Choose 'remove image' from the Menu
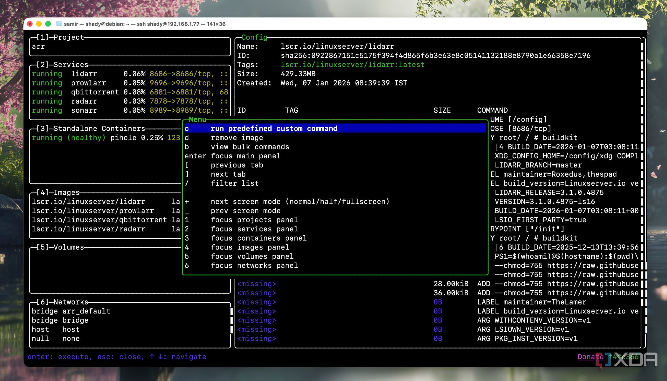 point(335,138)
